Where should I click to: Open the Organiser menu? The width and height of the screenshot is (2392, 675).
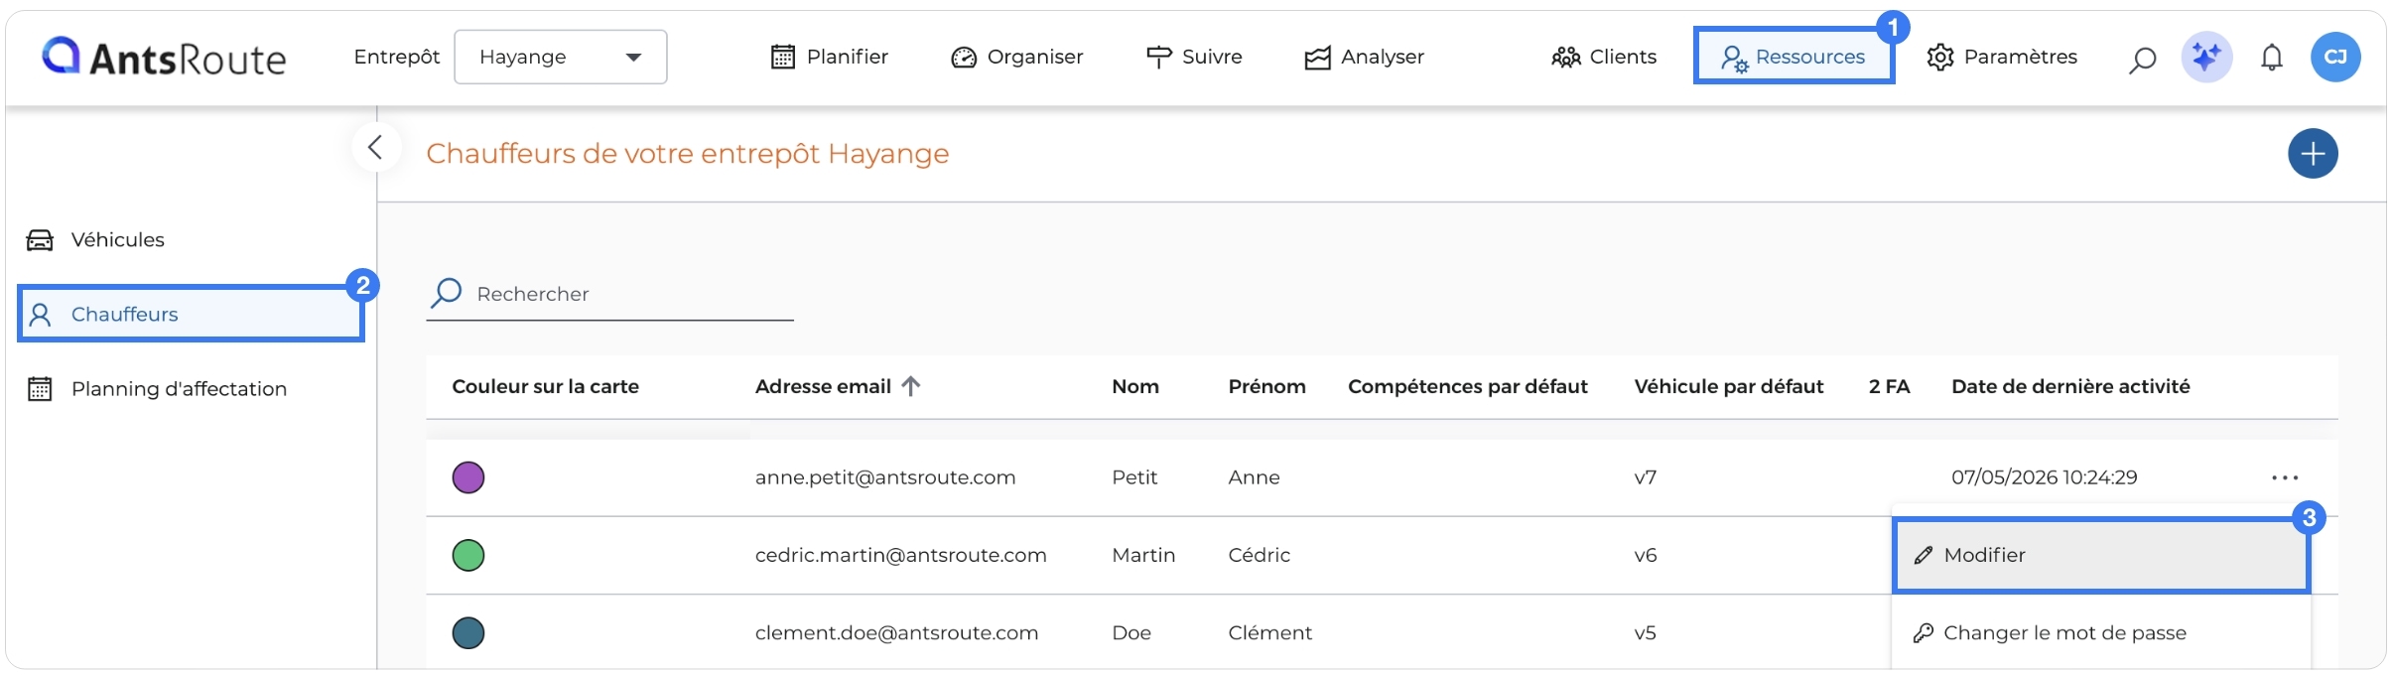pos(1016,57)
